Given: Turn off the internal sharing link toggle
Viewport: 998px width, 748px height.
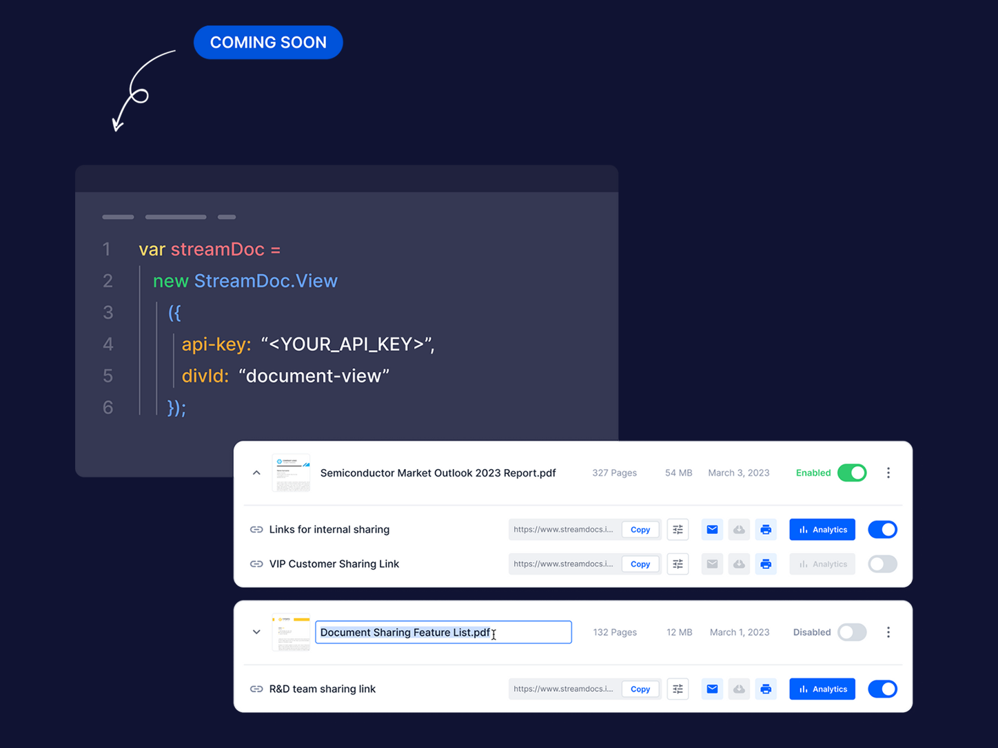Looking at the screenshot, I should pyautogui.click(x=882, y=529).
